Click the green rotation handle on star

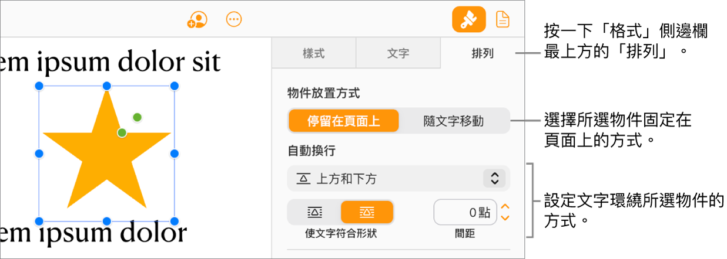(137, 118)
